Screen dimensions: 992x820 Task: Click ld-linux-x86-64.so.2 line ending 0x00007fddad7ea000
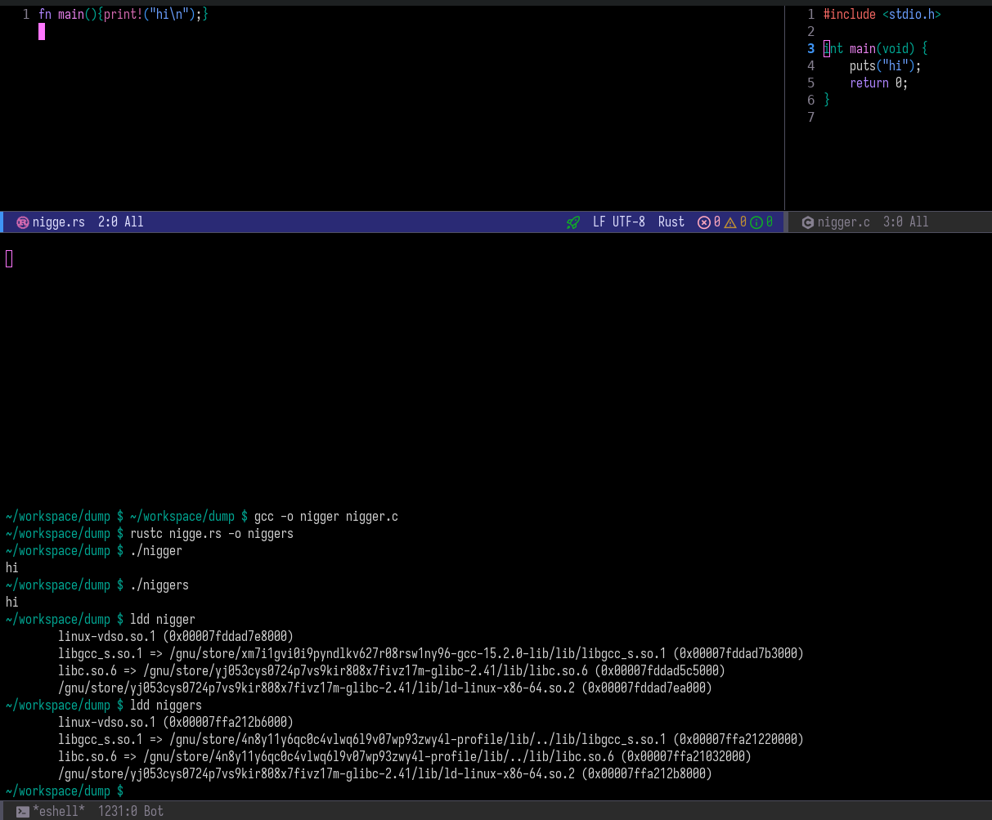pos(385,688)
